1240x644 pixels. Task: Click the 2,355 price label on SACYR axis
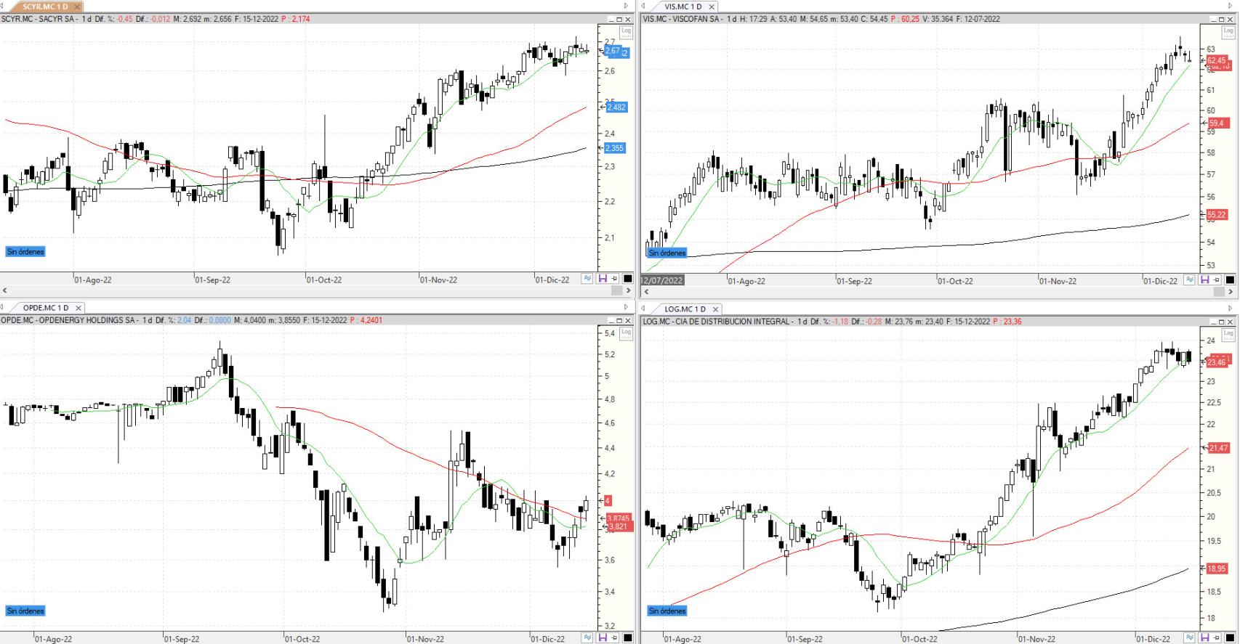tap(616, 148)
